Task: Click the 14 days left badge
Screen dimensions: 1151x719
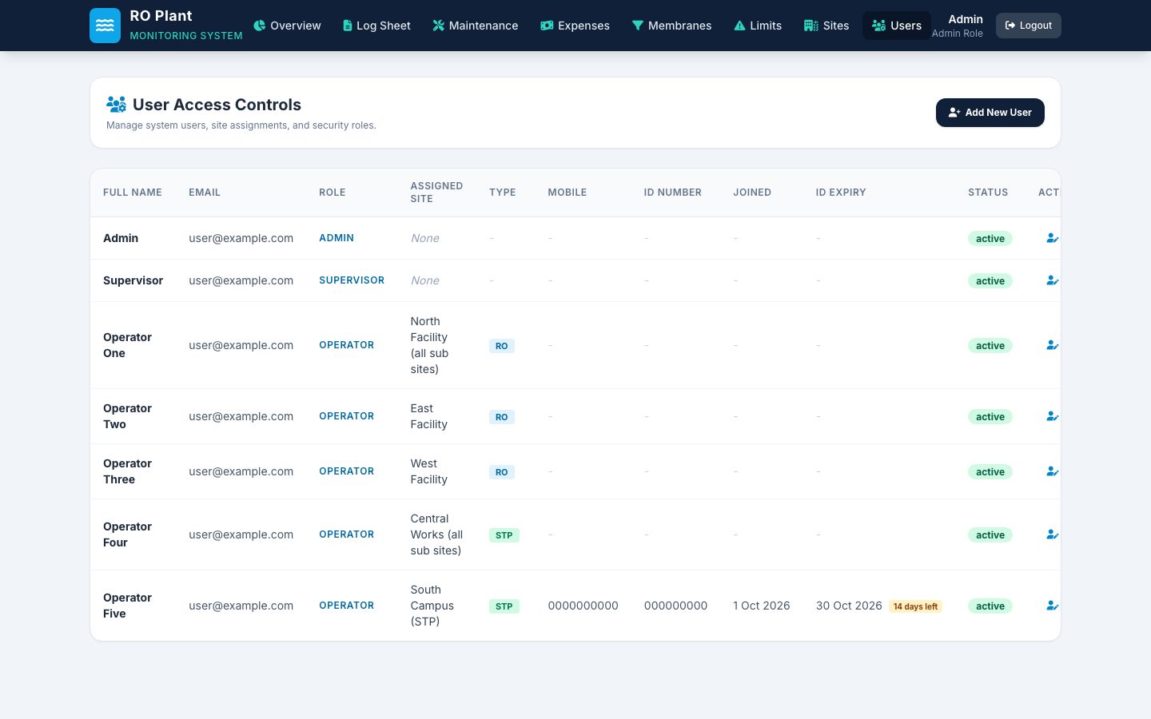Action: pyautogui.click(x=915, y=606)
